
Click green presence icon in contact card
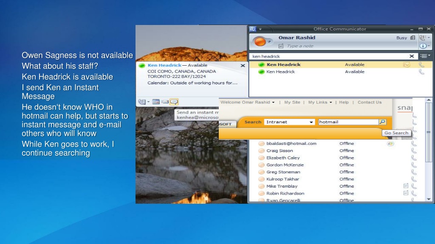tap(142, 66)
